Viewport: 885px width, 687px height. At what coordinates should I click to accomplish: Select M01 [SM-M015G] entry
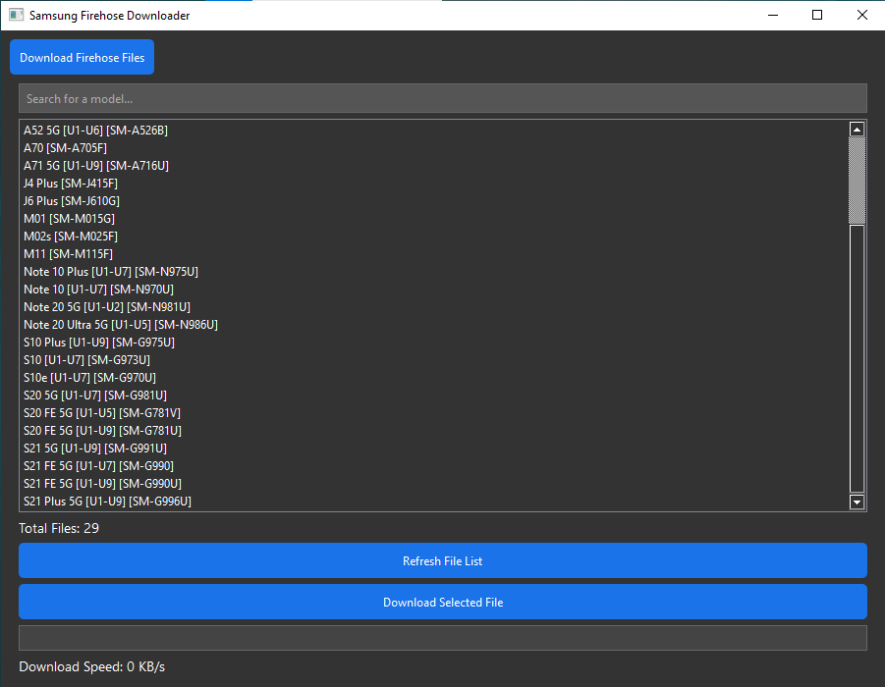tap(434, 218)
